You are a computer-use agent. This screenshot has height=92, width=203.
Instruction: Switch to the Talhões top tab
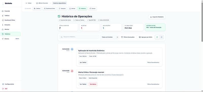click(x=37, y=9)
